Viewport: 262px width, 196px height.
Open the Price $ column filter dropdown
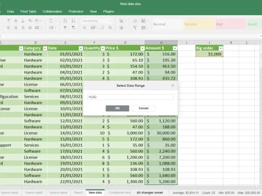[142, 48]
